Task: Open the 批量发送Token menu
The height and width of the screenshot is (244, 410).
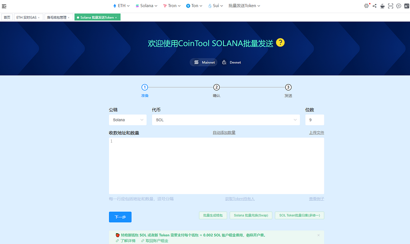Action: click(x=244, y=6)
